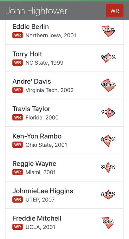Click Eddie Berlin's 91.2% radar chart icon

108,31
